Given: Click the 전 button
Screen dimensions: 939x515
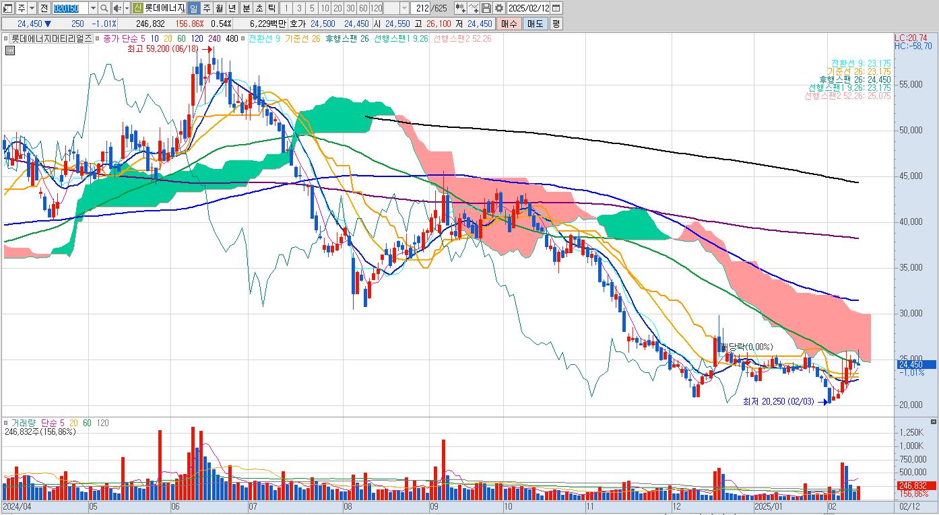Looking at the screenshot, I should 44,8.
